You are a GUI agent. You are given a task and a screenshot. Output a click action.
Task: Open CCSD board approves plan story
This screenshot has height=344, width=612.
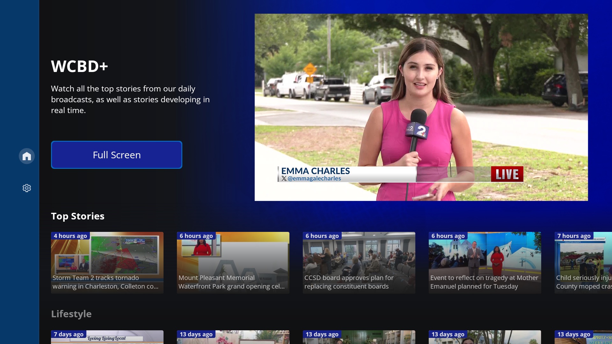(x=359, y=263)
